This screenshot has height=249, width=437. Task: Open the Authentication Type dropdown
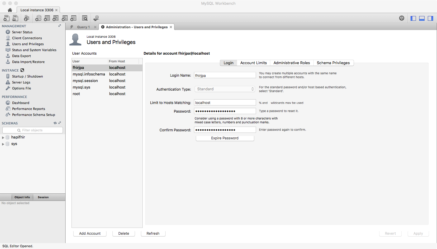(x=225, y=89)
